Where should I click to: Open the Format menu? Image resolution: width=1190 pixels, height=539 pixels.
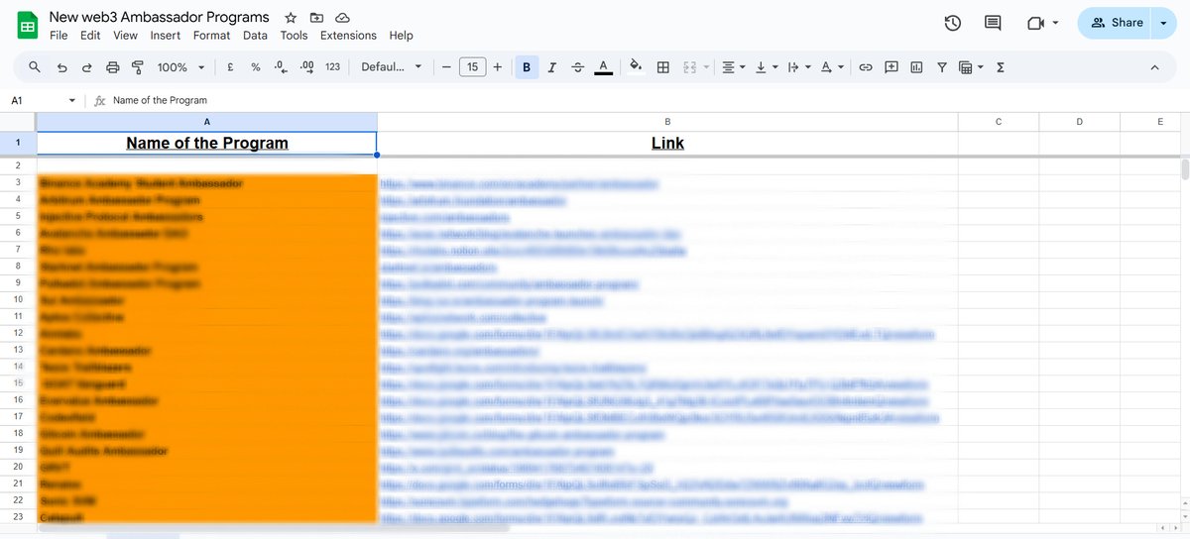(211, 36)
